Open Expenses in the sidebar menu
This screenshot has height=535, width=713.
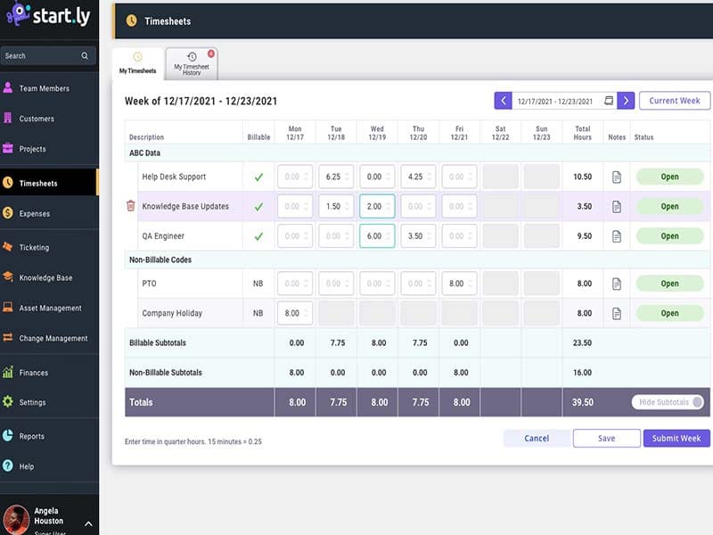click(x=35, y=214)
